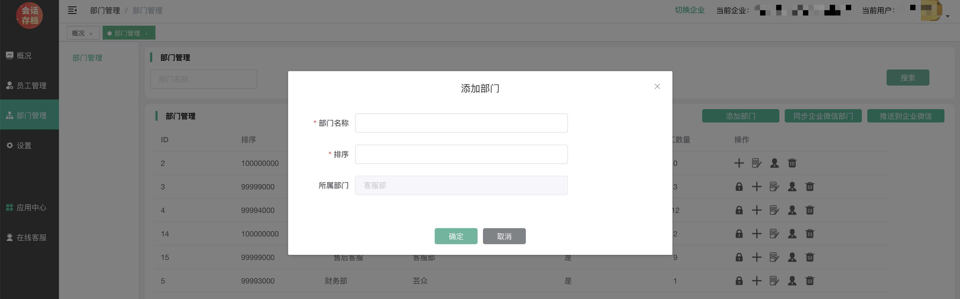The height and width of the screenshot is (299, 960).
Task: Close the 概况 tab
Action: tap(91, 34)
